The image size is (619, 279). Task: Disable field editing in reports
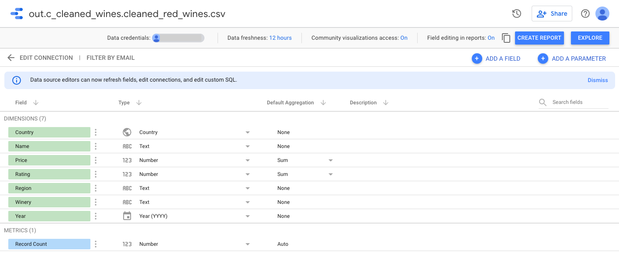491,38
